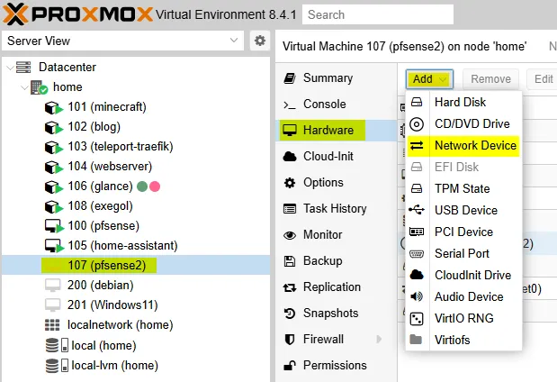The height and width of the screenshot is (382, 557).
Task: Click the Hard Disk drive icon
Action: 417,103
